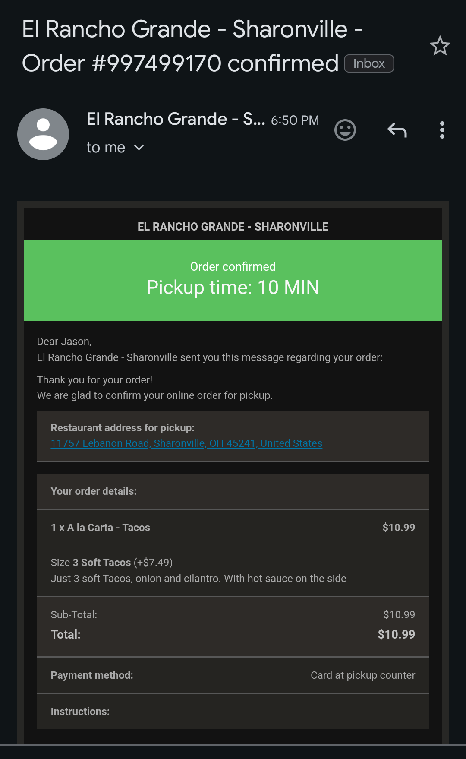This screenshot has height=759, width=466.
Task: Star this order confirmation email
Action: (x=440, y=46)
